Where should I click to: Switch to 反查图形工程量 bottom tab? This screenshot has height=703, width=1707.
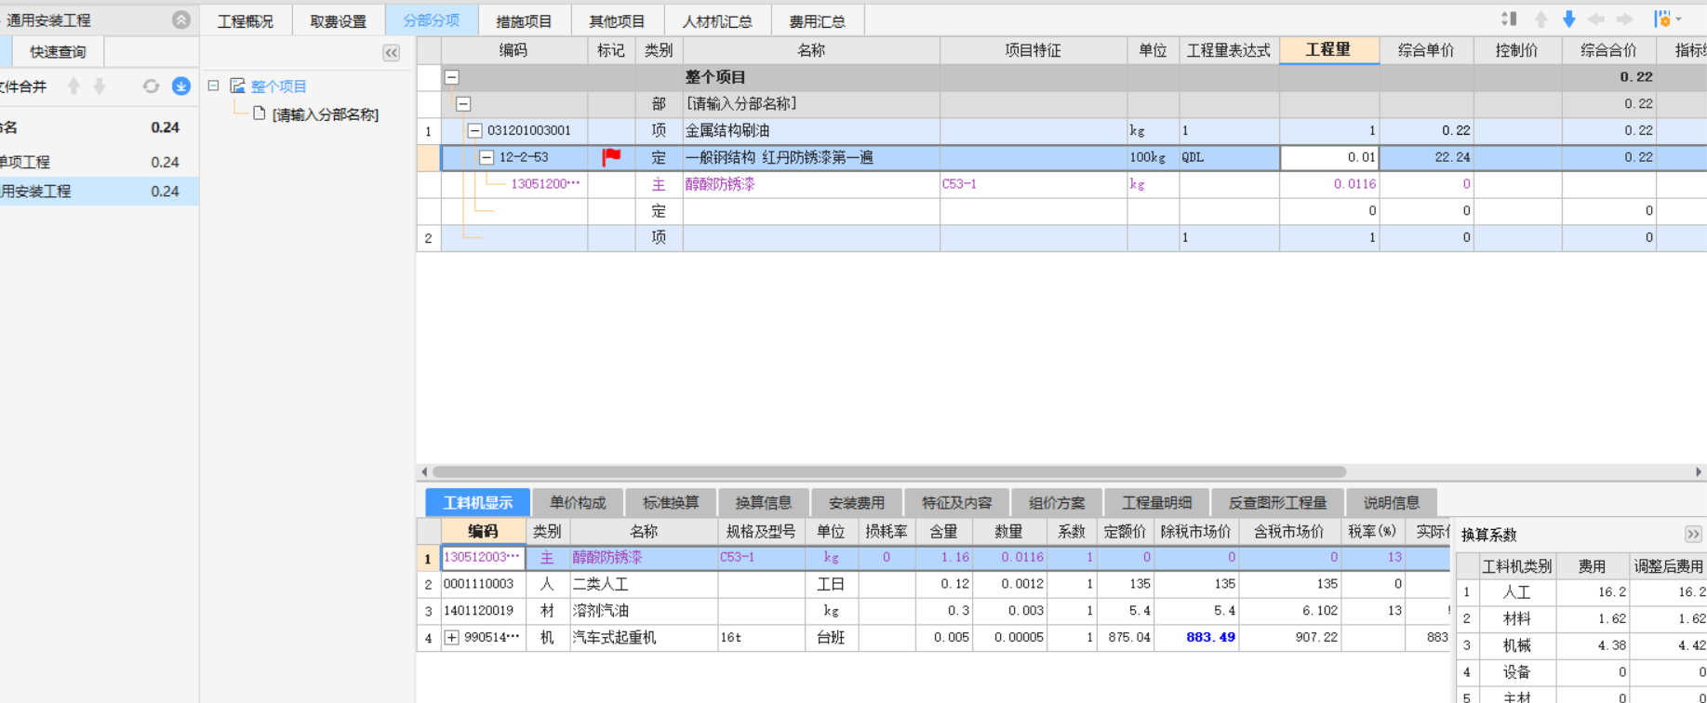[1278, 503]
